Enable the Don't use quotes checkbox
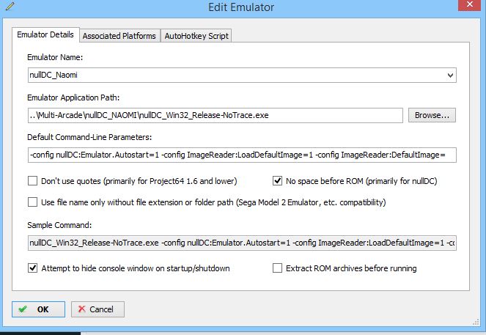Viewport: 486px width, 335px height. click(x=32, y=181)
